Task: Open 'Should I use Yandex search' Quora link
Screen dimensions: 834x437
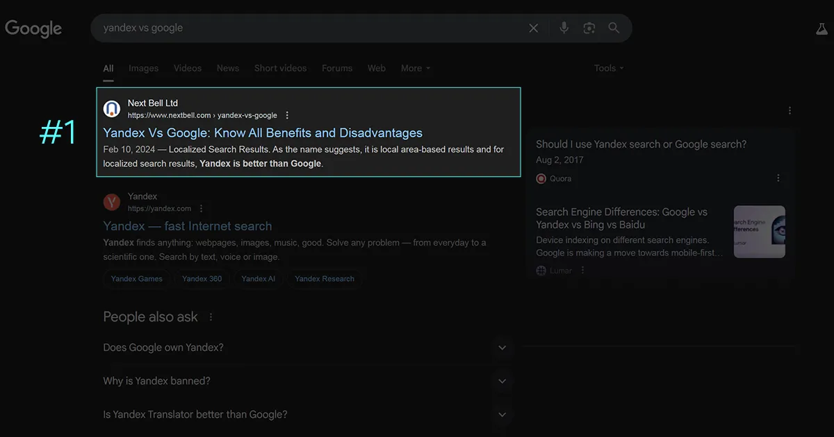Action: (641, 144)
